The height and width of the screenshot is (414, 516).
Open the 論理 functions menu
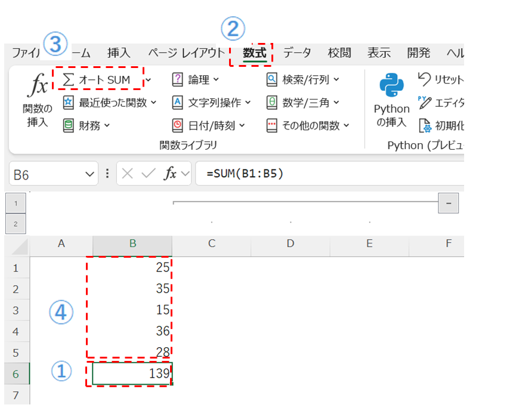[196, 79]
